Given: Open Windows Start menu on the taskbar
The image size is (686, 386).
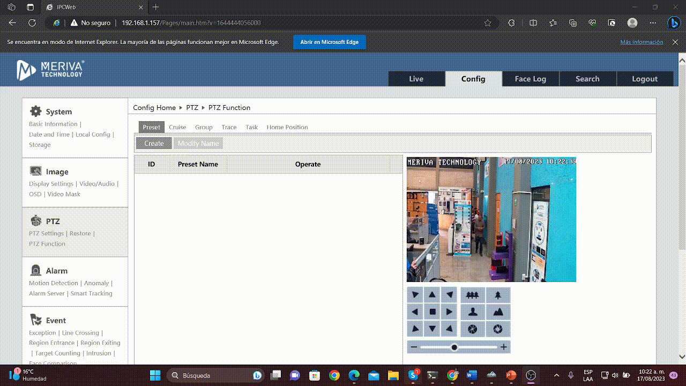Looking at the screenshot, I should [155, 375].
